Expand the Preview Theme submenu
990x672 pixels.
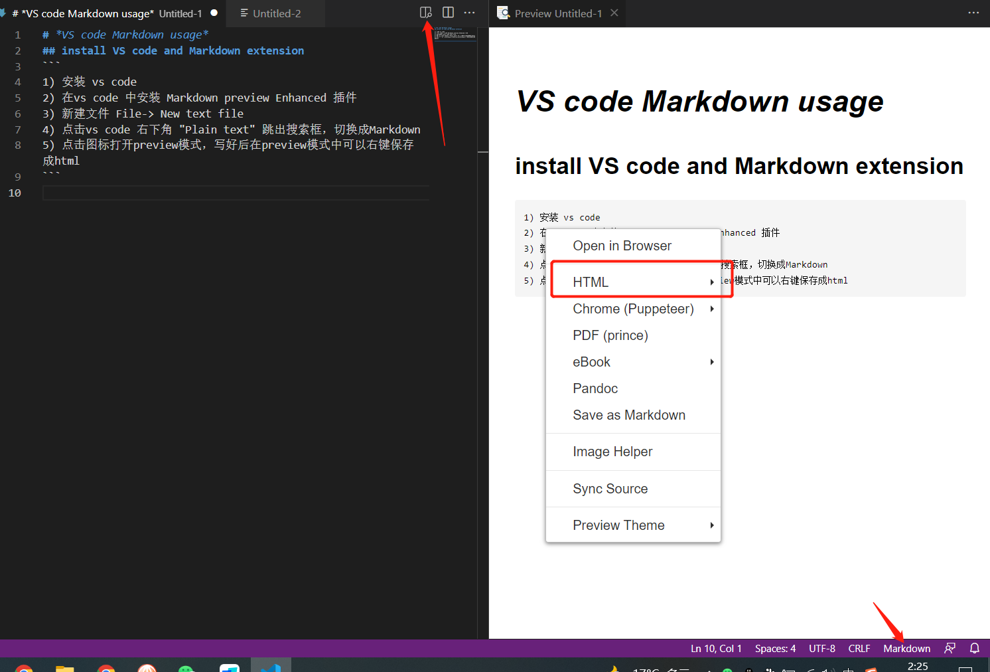tap(633, 525)
